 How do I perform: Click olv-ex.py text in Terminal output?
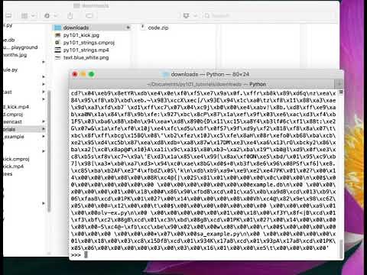[113, 212]
